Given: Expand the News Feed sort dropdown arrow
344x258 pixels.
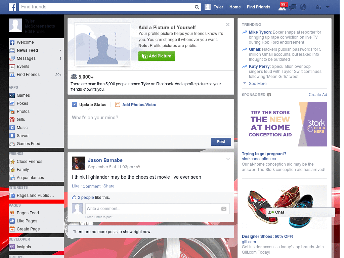Looking at the screenshot, I should click(60, 50).
